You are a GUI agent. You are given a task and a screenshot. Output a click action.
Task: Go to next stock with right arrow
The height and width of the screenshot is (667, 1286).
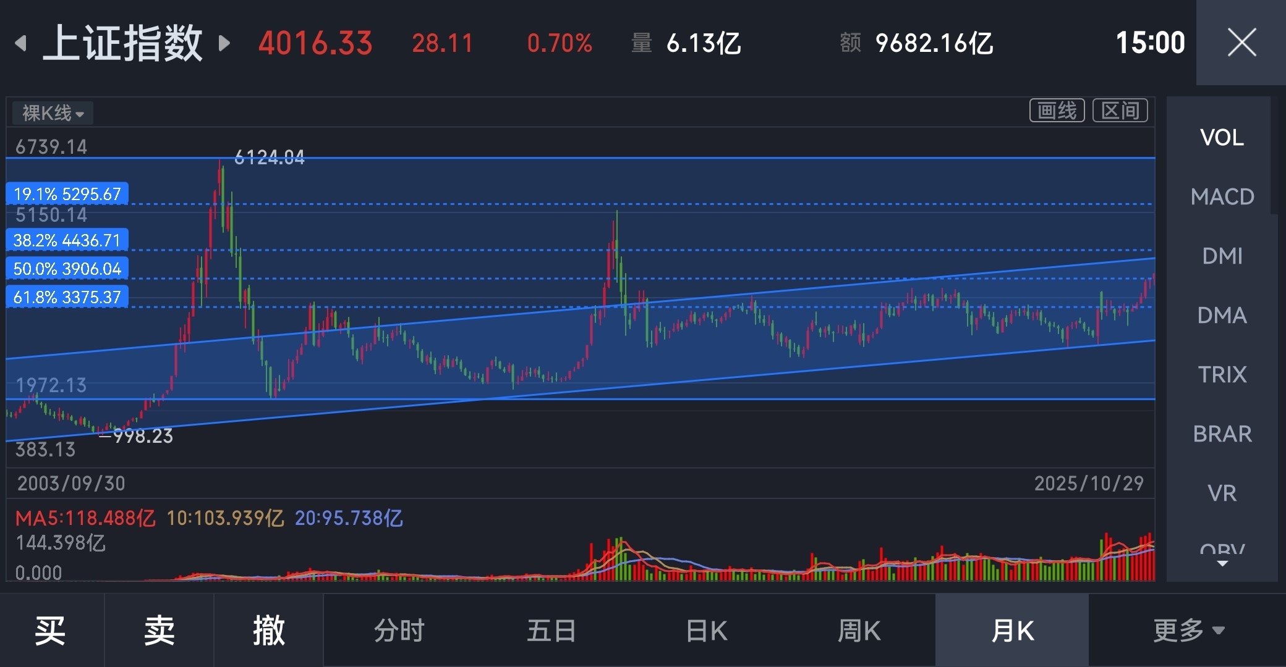[x=224, y=43]
